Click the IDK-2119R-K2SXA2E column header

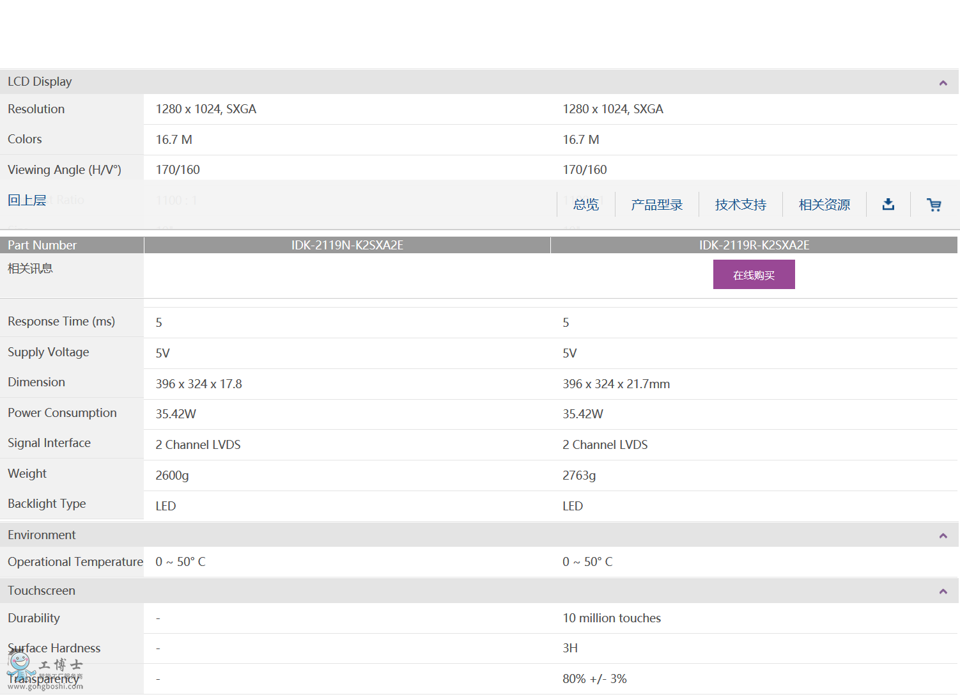[x=754, y=245]
